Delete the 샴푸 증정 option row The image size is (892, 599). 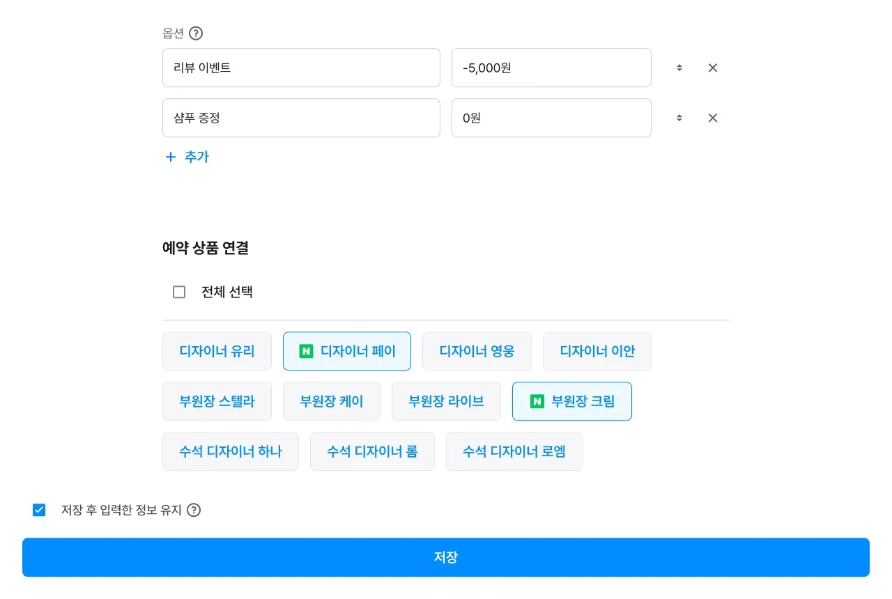click(x=713, y=118)
